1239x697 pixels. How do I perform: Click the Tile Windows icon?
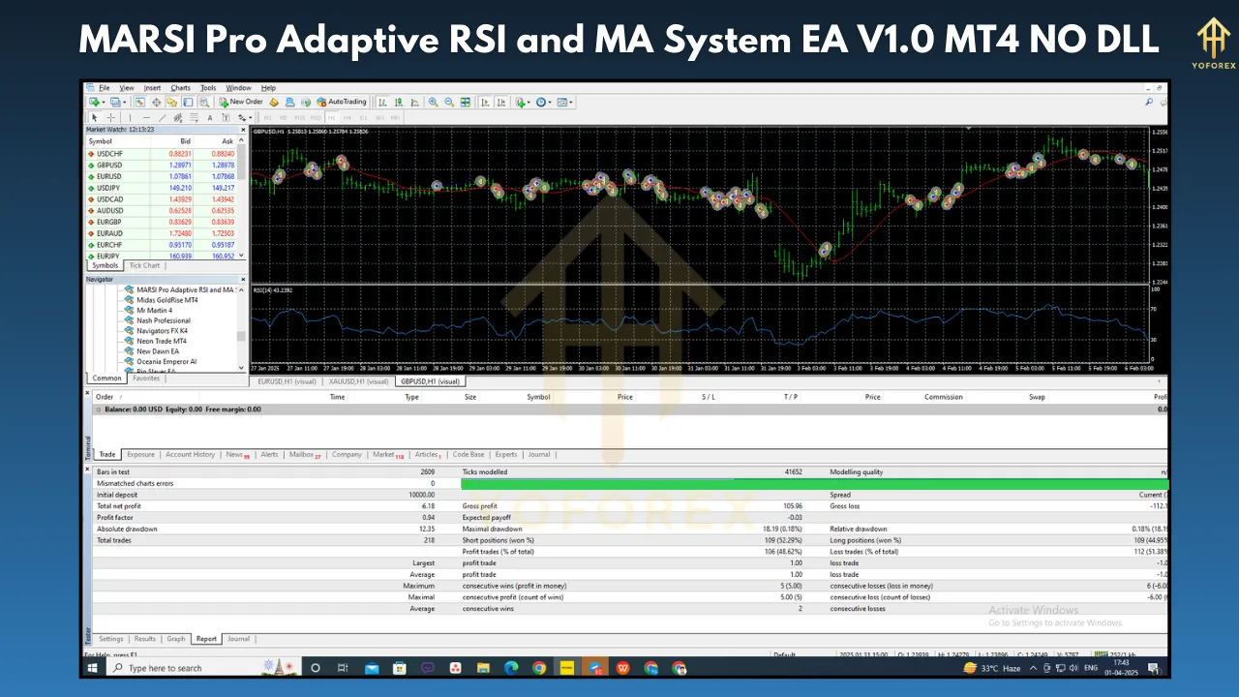tap(466, 102)
